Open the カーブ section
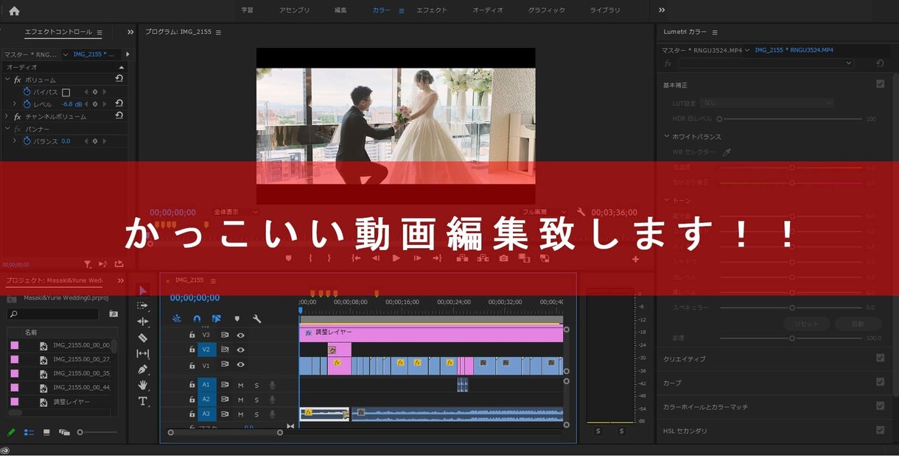This screenshot has height=457, width=899. tap(672, 383)
